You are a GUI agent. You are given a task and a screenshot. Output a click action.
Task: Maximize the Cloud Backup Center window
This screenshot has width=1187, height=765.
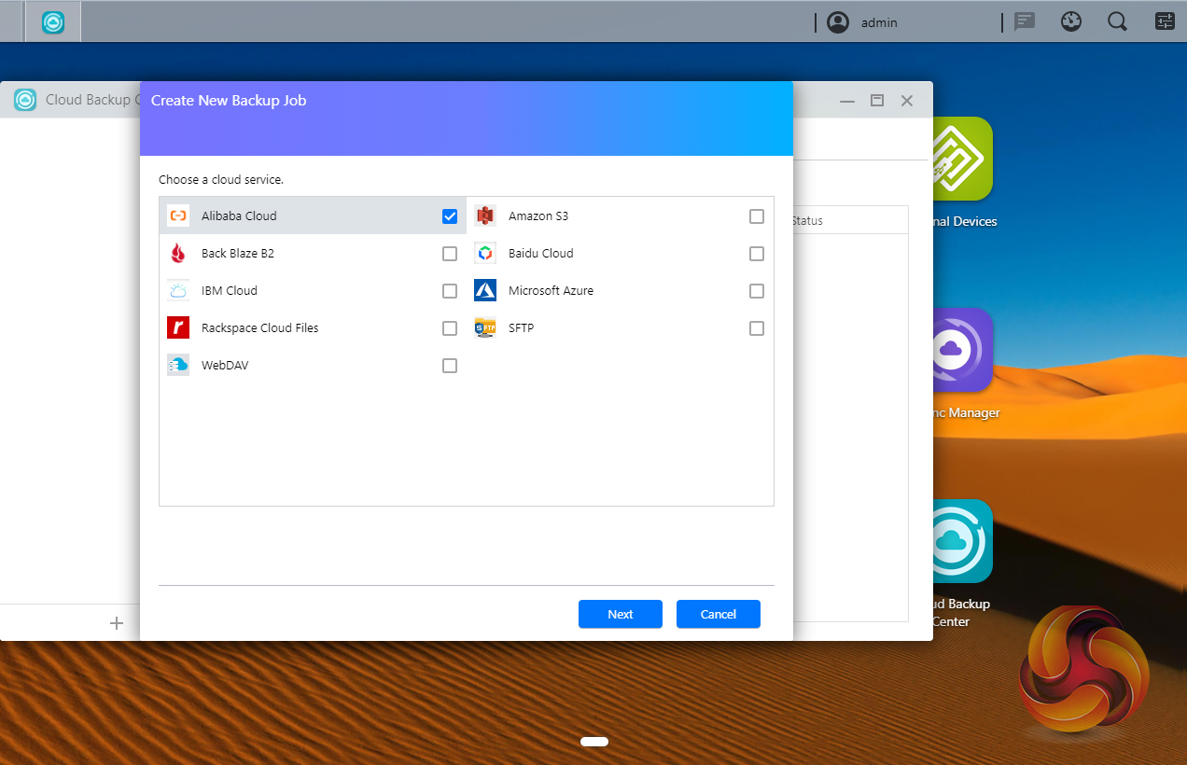(x=877, y=100)
